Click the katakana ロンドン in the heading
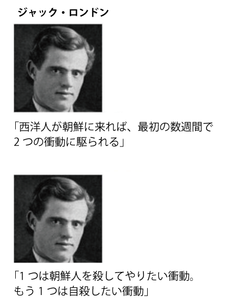The width and height of the screenshot is (246, 305). click(x=89, y=13)
